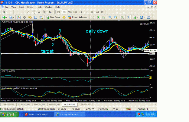This screenshot has height=122, width=189.
Task: Open the Windows start menu
Action: point(9,114)
